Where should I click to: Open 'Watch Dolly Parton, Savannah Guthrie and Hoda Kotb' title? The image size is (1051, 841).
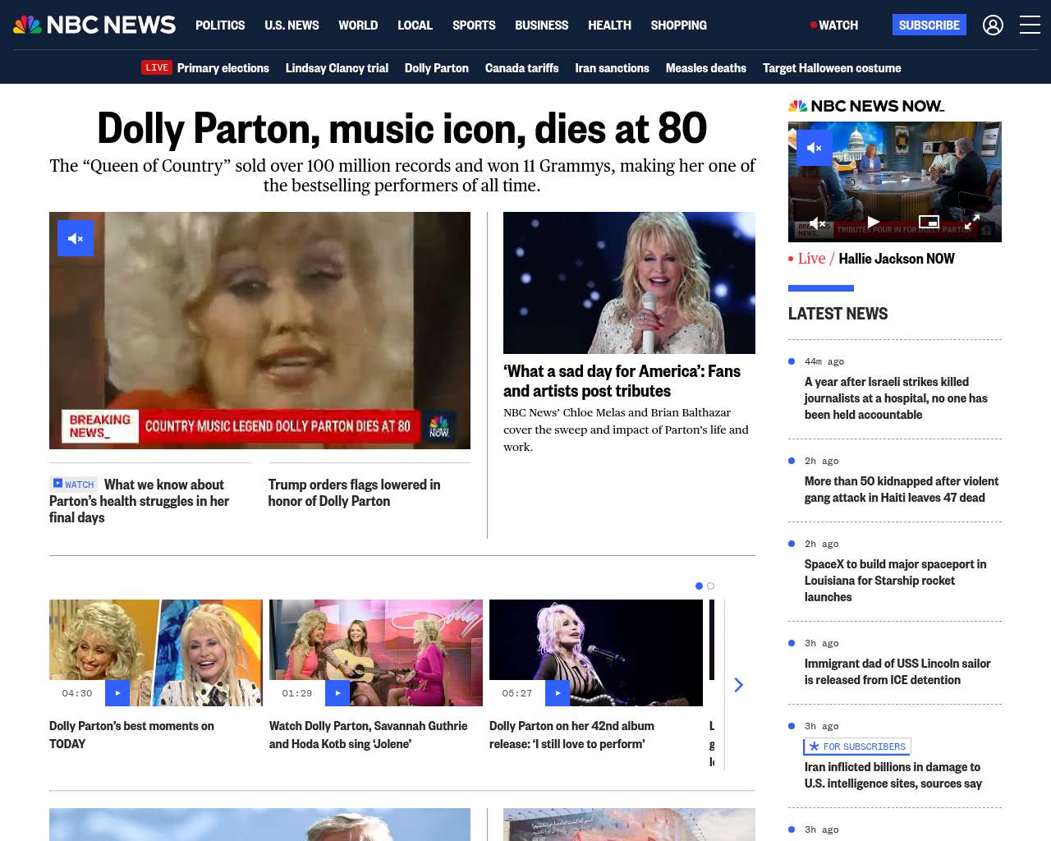[x=369, y=735]
